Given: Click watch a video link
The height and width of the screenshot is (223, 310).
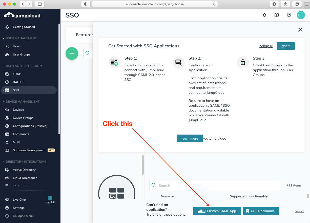Looking at the screenshot, I should (x=215, y=138).
